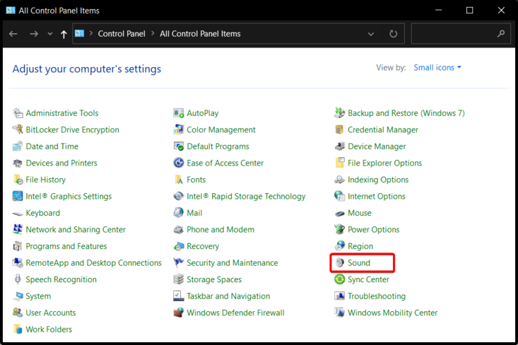Expand the address bar history dropdown
The height and width of the screenshot is (345, 518).
pos(372,33)
